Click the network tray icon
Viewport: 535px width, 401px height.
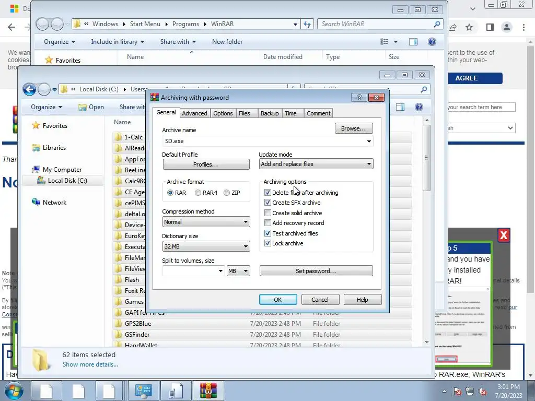(470, 392)
